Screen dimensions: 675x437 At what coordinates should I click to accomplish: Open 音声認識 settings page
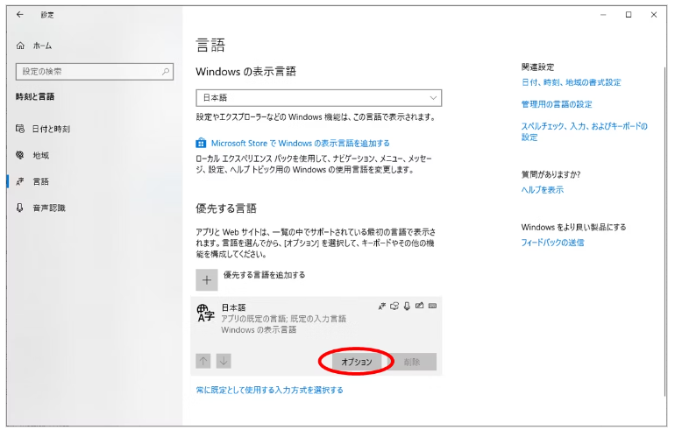click(48, 208)
